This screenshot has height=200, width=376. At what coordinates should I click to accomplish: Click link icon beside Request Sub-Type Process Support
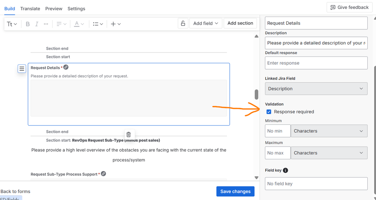click(x=103, y=174)
